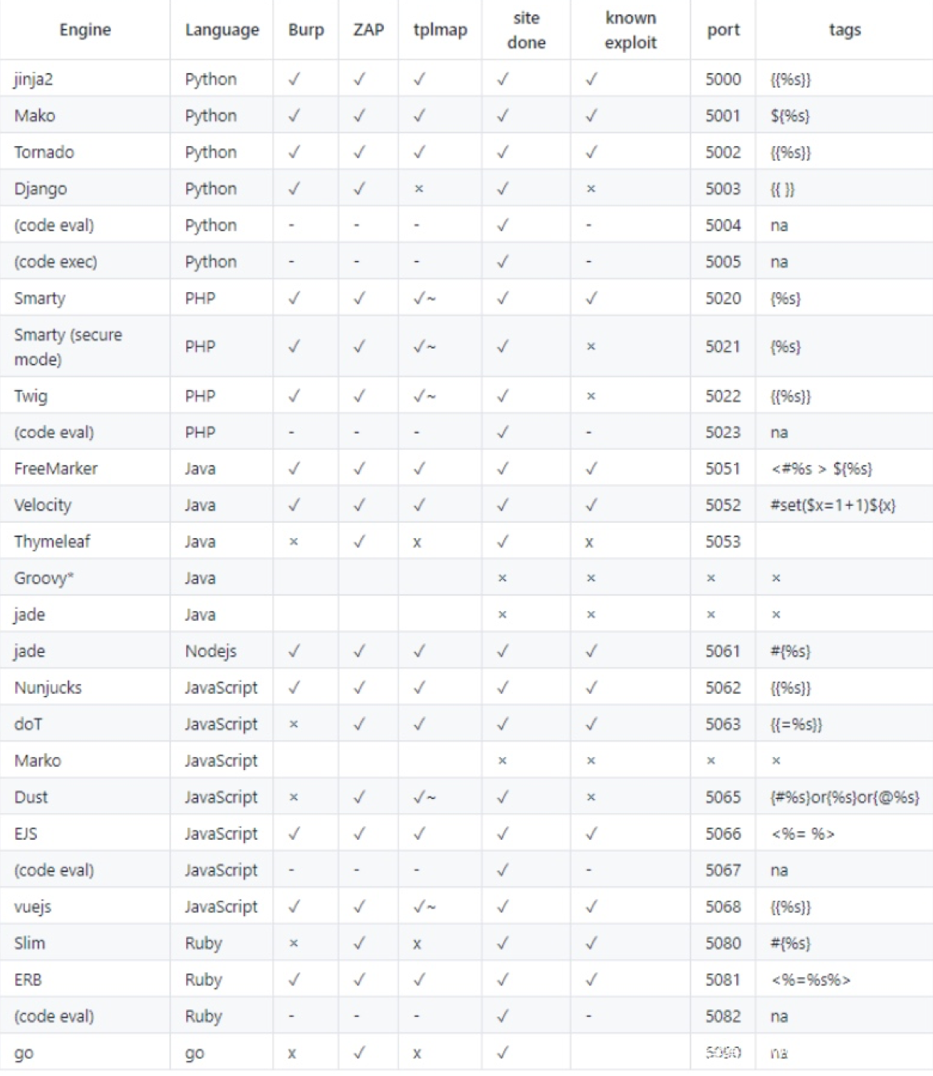Click the tplmap cross in the Django row

click(418, 190)
